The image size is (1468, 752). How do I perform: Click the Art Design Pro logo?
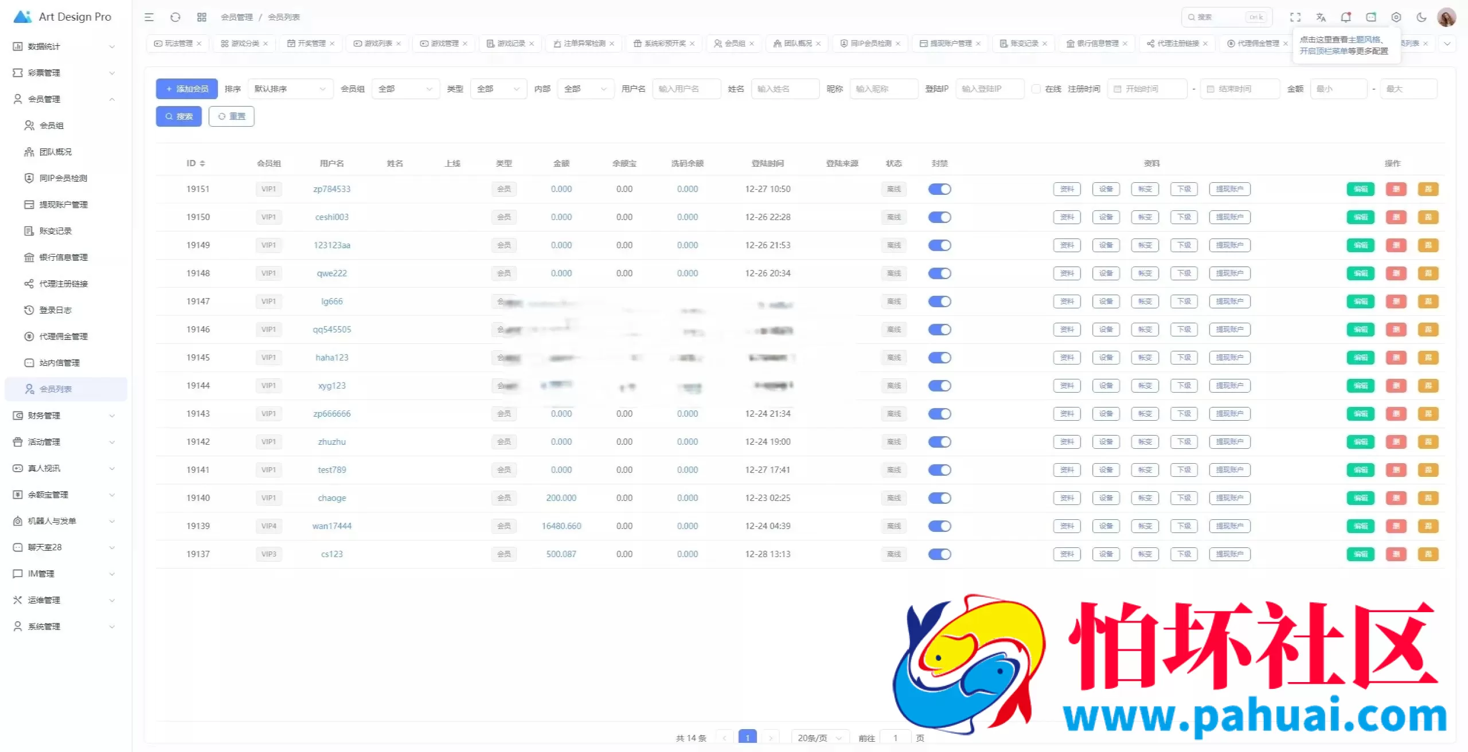(x=63, y=17)
